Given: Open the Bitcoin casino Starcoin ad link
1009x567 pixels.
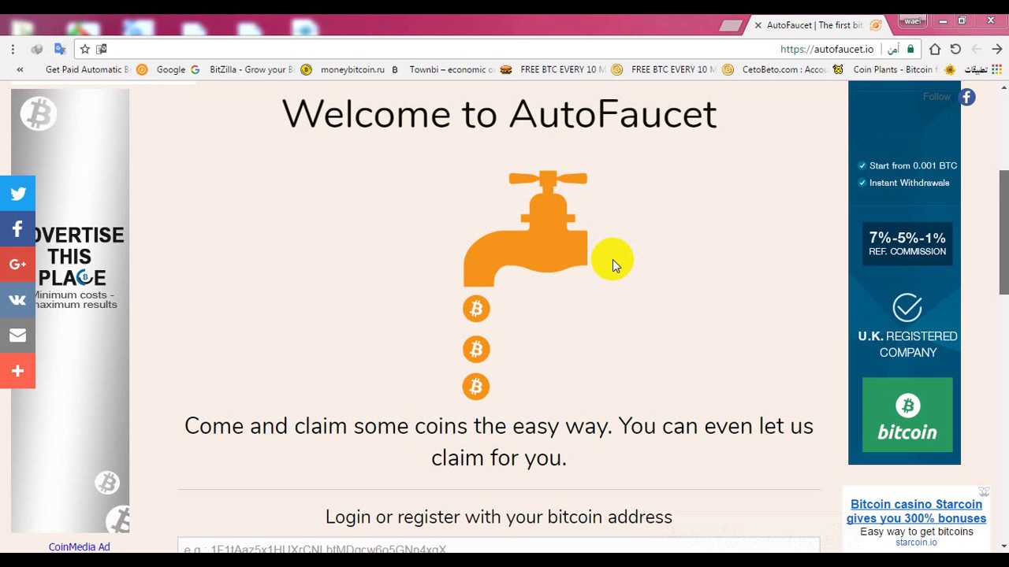Looking at the screenshot, I should tap(916, 511).
